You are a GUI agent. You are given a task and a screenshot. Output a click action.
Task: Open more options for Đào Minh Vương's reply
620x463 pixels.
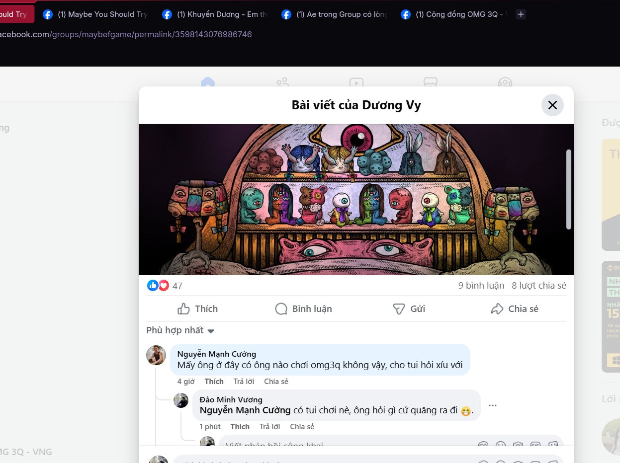click(x=493, y=405)
